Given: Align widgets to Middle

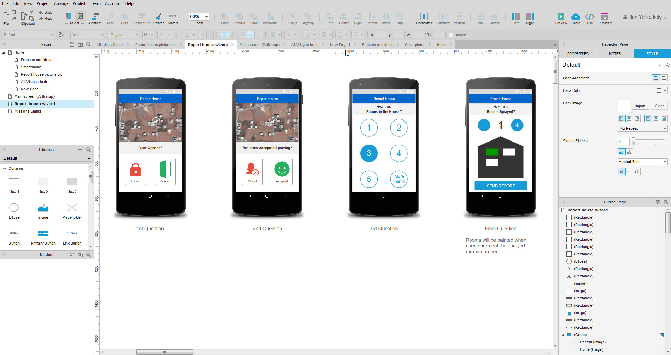Looking at the screenshot, I should coord(386,19).
